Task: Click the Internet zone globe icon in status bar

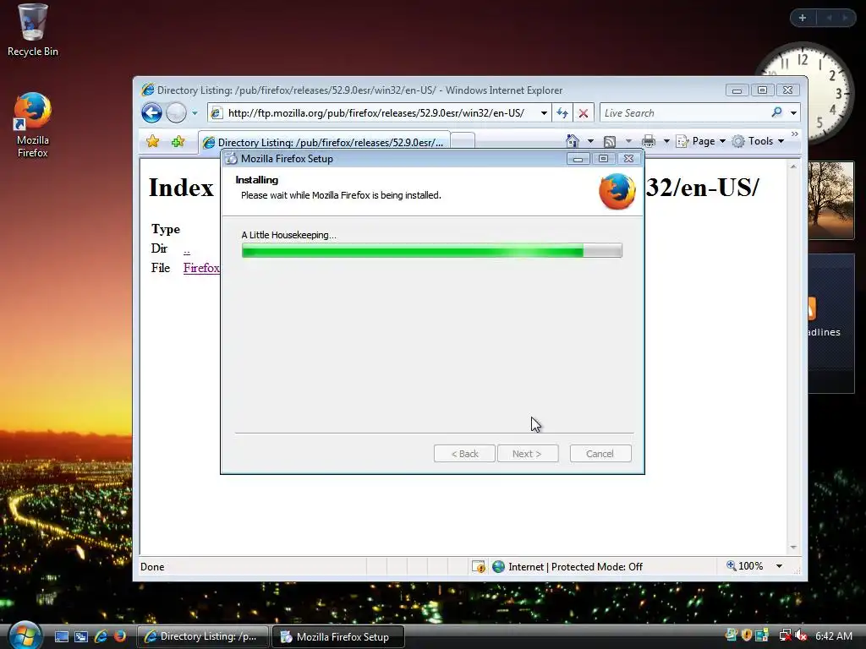Action: coord(498,567)
